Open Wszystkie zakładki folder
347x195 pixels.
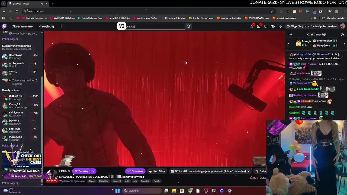coord(333,18)
